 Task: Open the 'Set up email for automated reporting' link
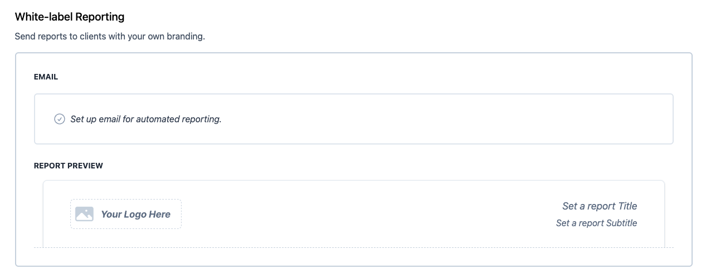pos(146,119)
